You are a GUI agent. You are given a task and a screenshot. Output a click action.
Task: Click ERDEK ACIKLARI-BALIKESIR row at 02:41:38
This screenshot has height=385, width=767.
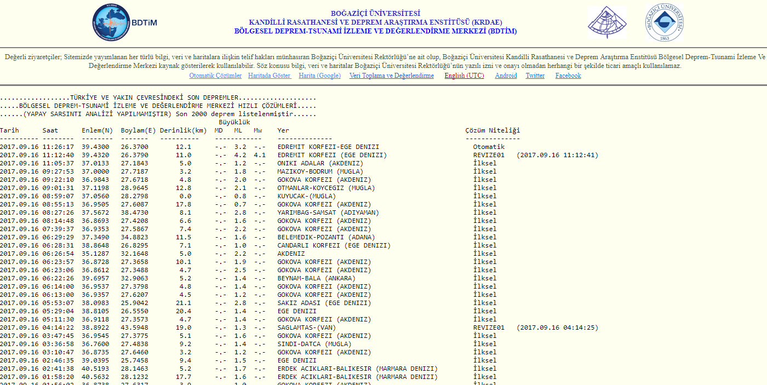(248, 369)
